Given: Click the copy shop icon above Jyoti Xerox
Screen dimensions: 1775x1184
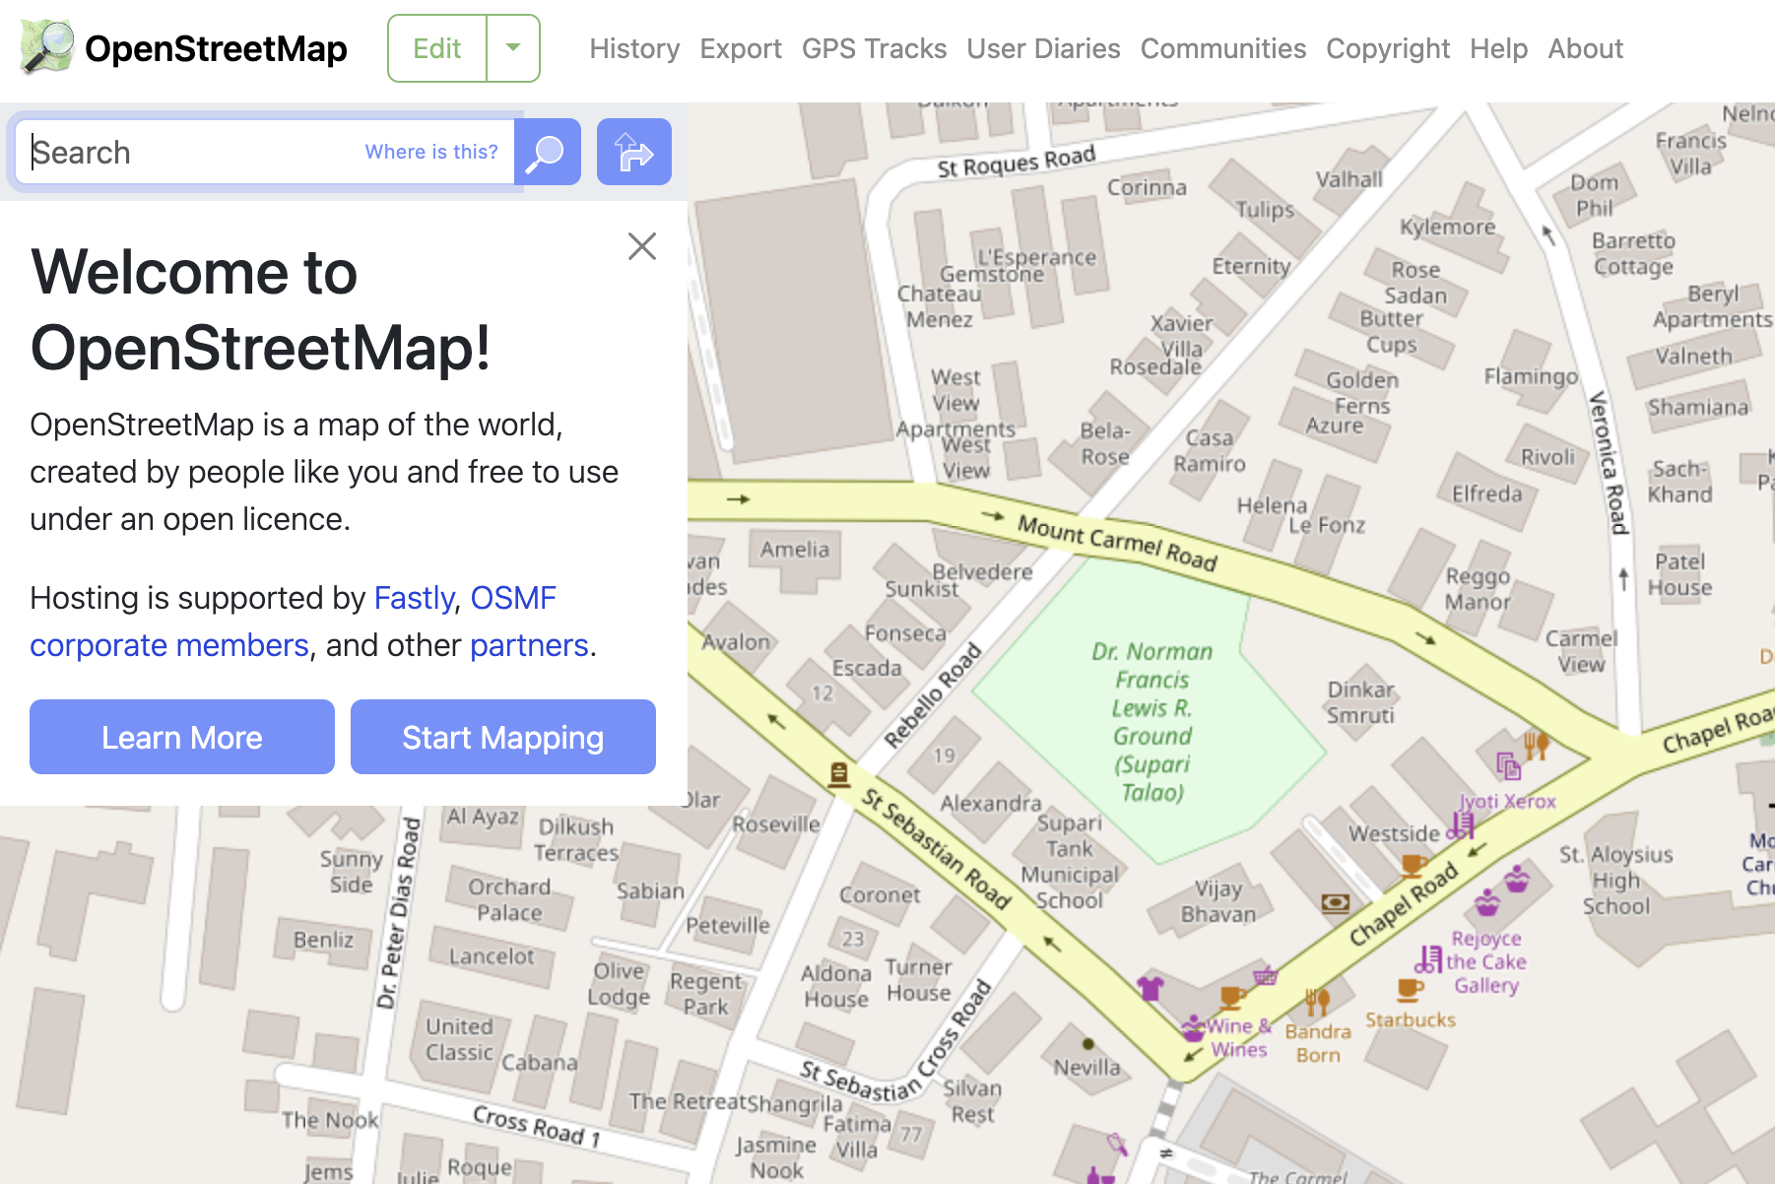Looking at the screenshot, I should pos(1508,765).
